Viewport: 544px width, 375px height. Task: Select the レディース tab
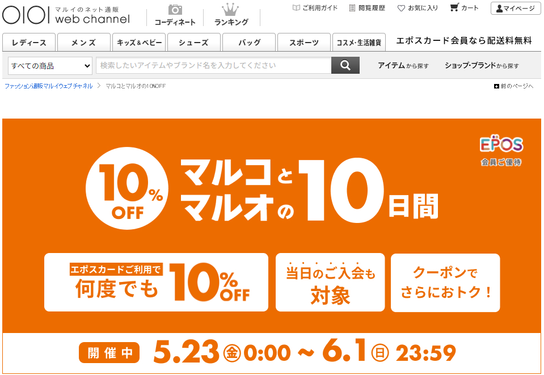click(29, 43)
